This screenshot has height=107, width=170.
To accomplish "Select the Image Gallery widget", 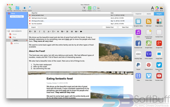I will [159, 21].
